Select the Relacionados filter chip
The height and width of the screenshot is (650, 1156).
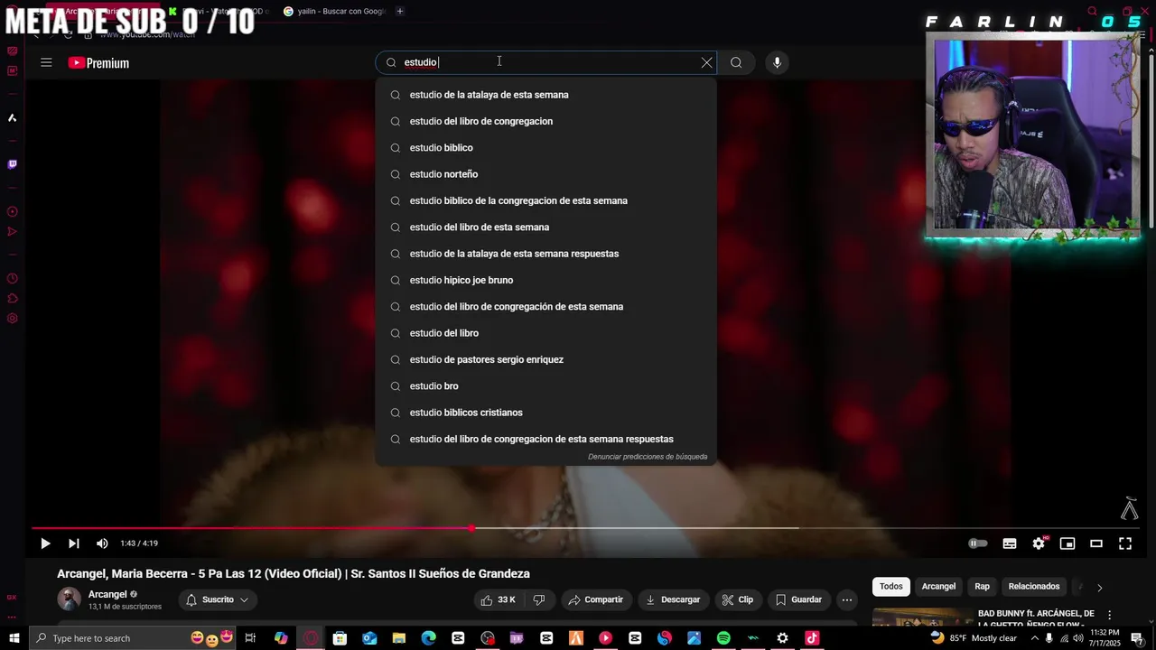[x=1034, y=587]
